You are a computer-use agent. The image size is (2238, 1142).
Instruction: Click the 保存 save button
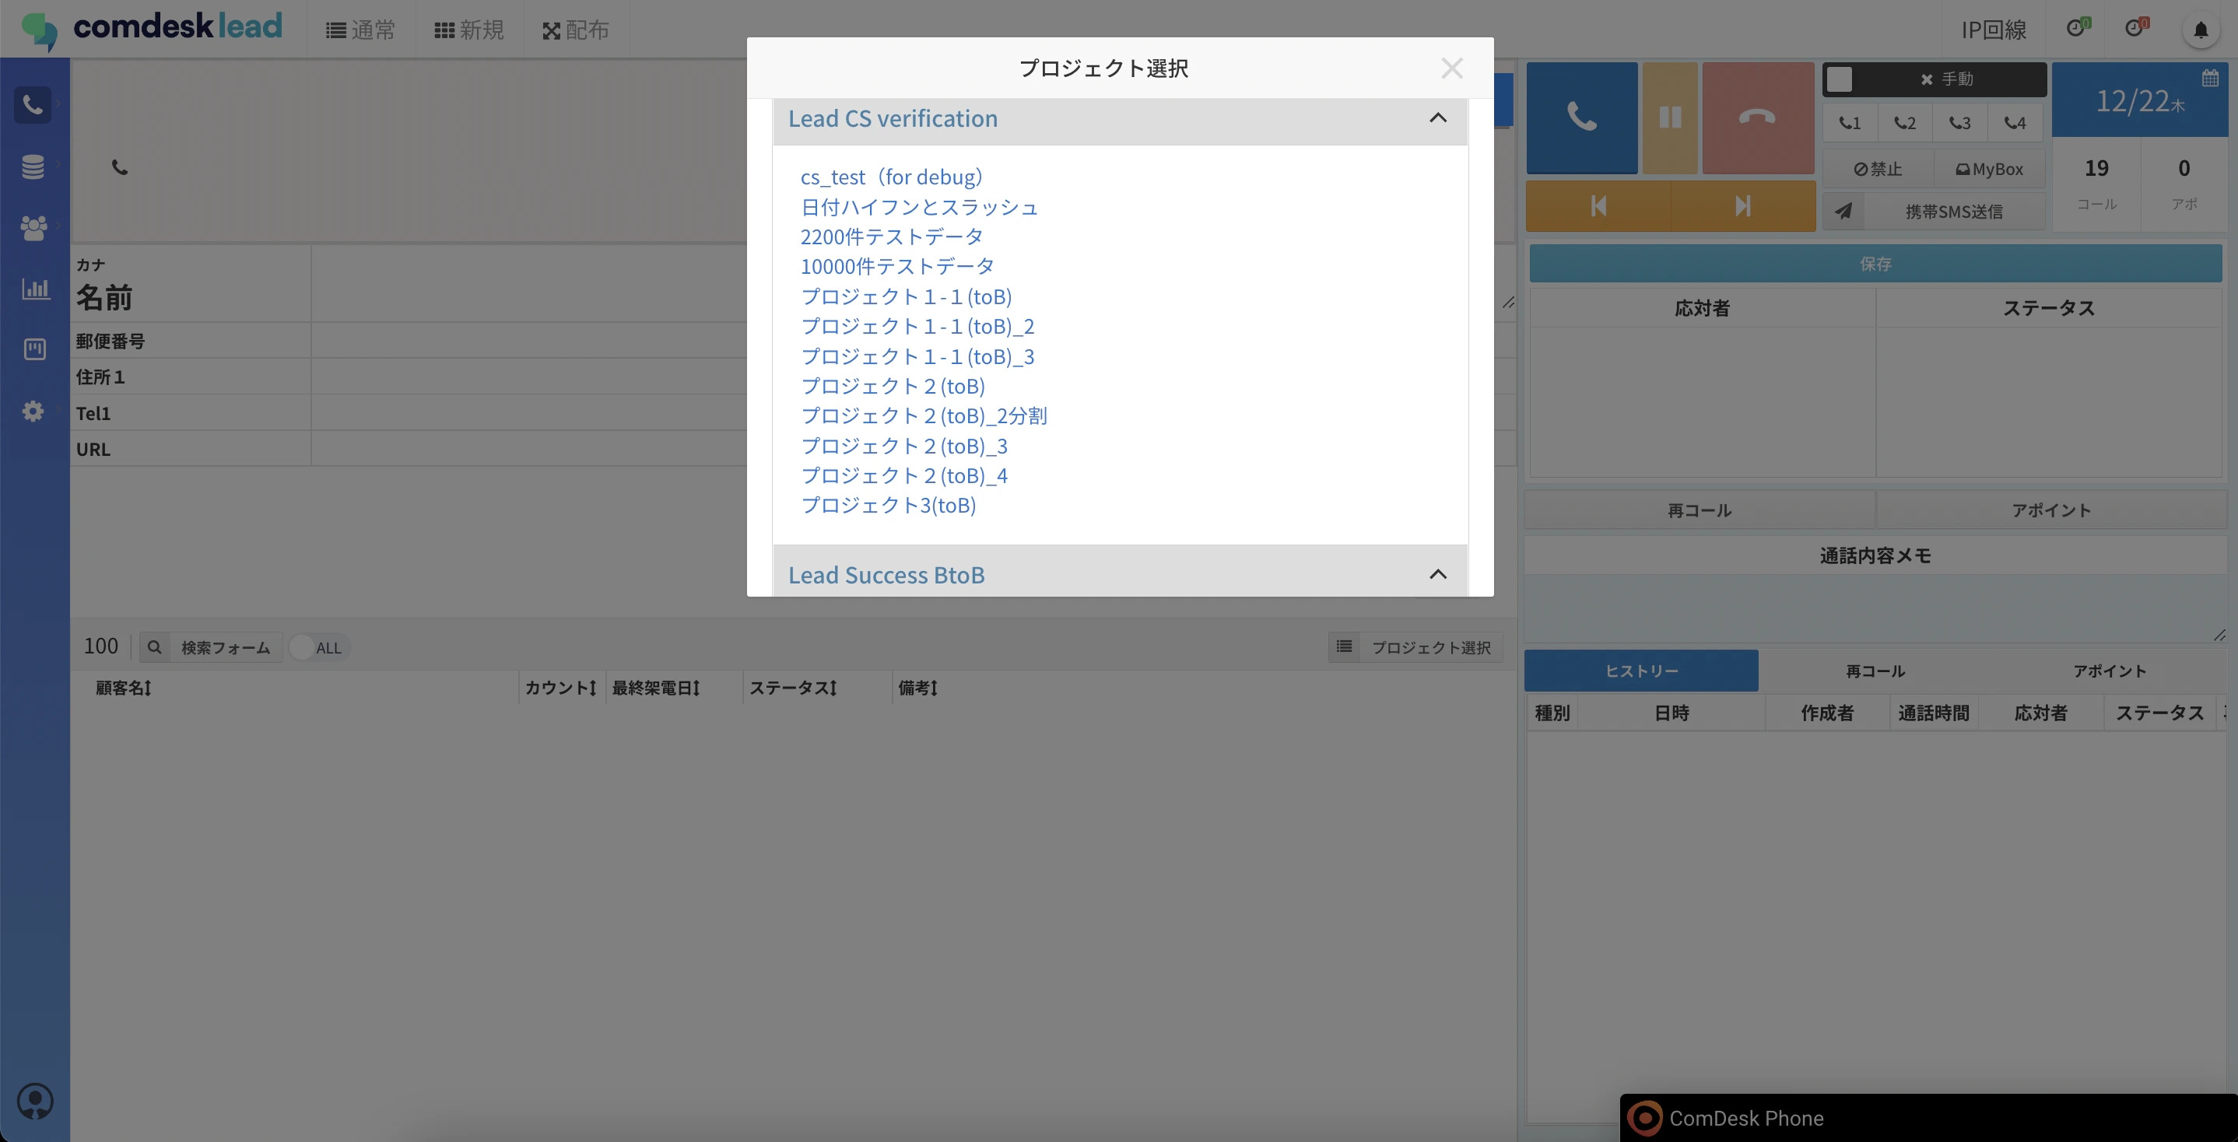(x=1875, y=263)
